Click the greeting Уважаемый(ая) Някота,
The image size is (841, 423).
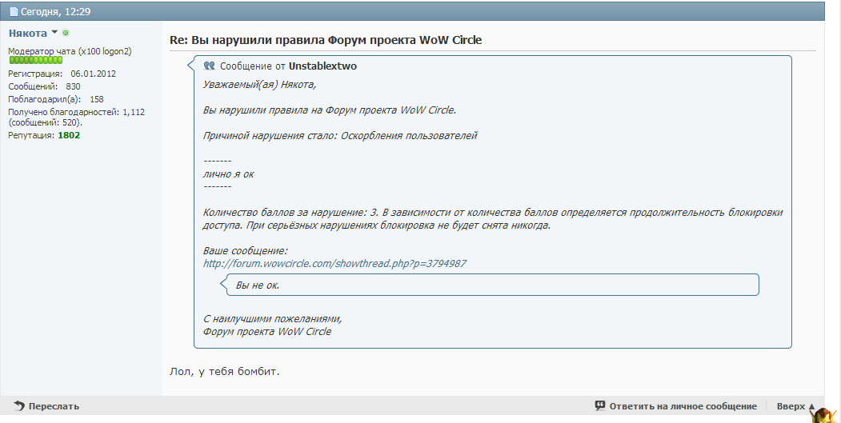pyautogui.click(x=259, y=84)
